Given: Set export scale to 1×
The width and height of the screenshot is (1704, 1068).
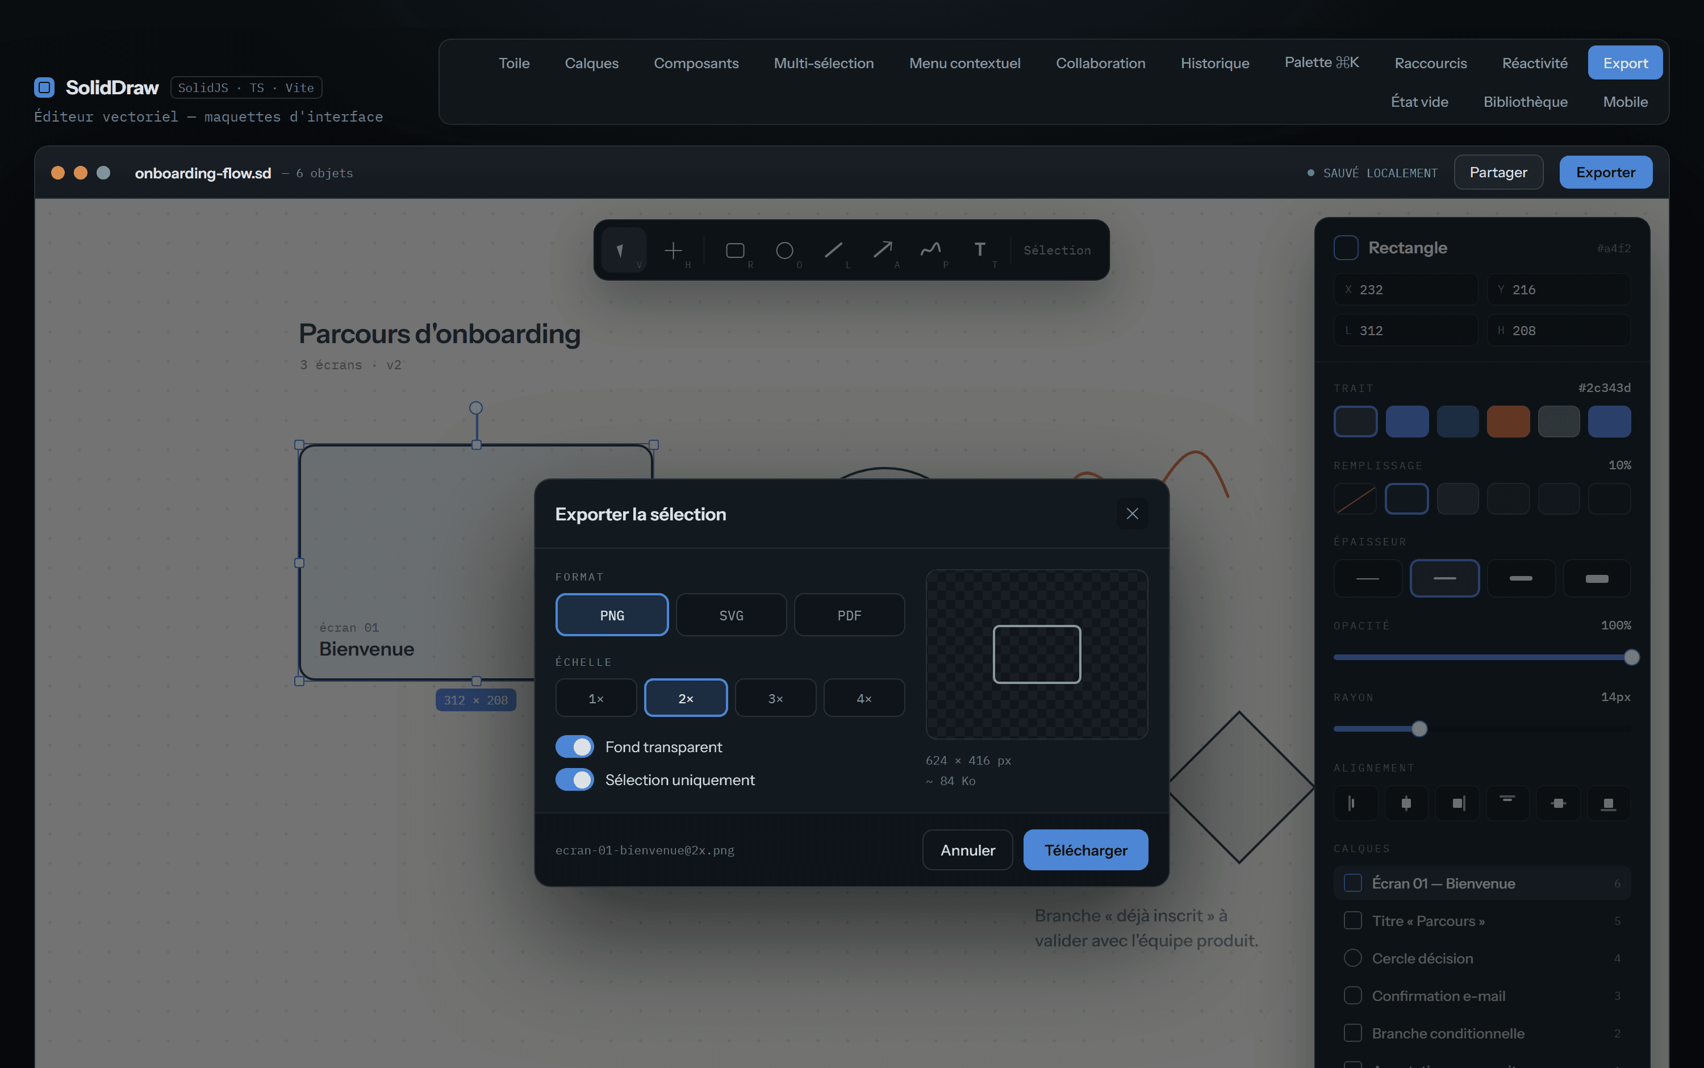Looking at the screenshot, I should point(596,698).
